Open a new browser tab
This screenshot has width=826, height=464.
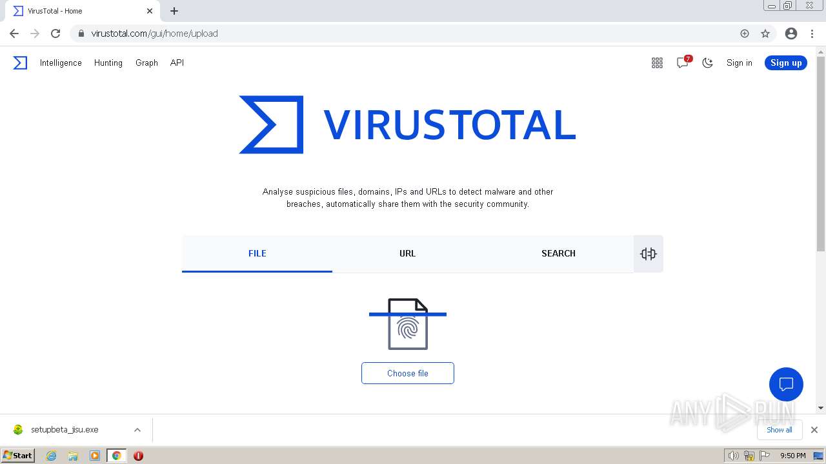click(x=174, y=11)
